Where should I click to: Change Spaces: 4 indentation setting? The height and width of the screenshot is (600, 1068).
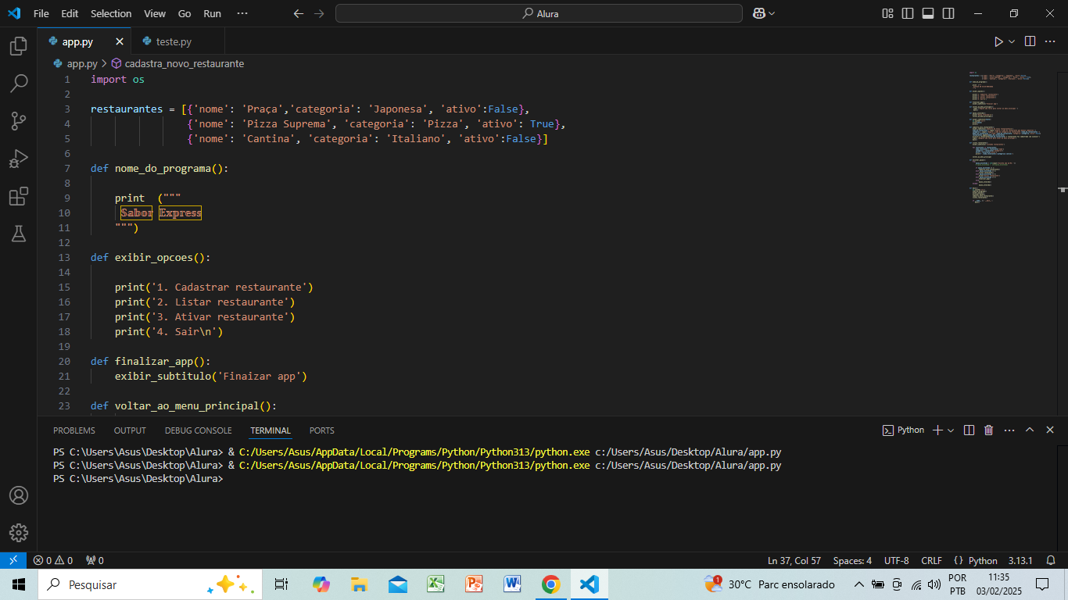(852, 560)
